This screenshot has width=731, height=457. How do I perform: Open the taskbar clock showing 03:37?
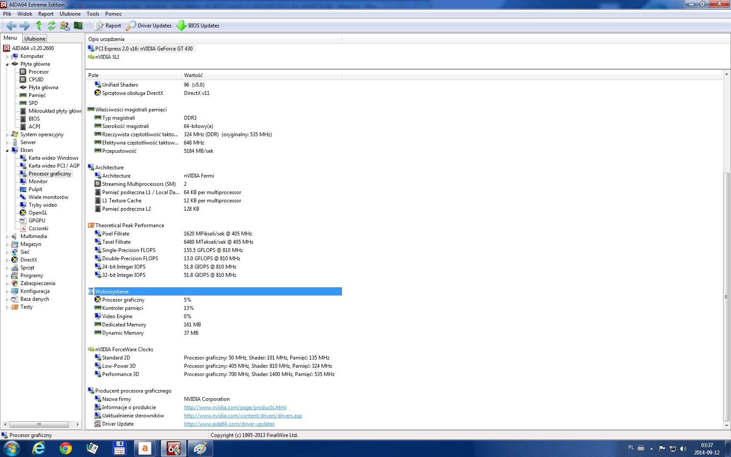(x=707, y=449)
